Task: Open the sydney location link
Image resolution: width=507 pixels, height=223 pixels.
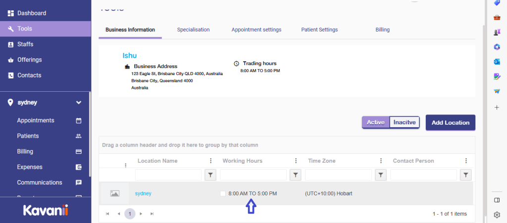Action: click(x=143, y=193)
